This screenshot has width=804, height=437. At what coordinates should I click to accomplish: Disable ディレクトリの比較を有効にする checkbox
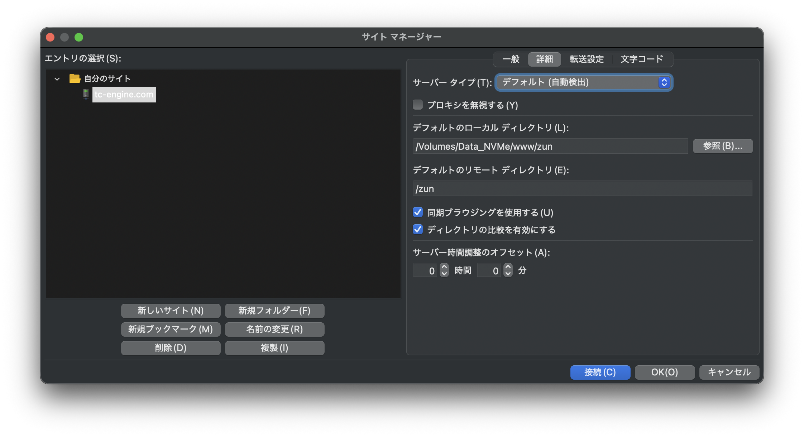(418, 230)
